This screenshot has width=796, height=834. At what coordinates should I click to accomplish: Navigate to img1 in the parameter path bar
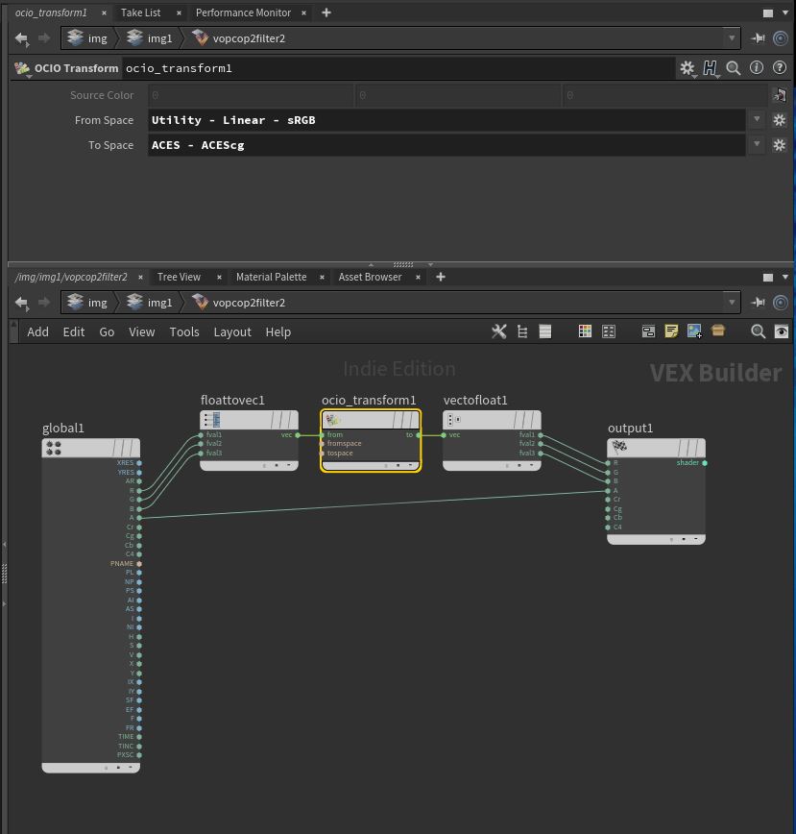(x=150, y=38)
